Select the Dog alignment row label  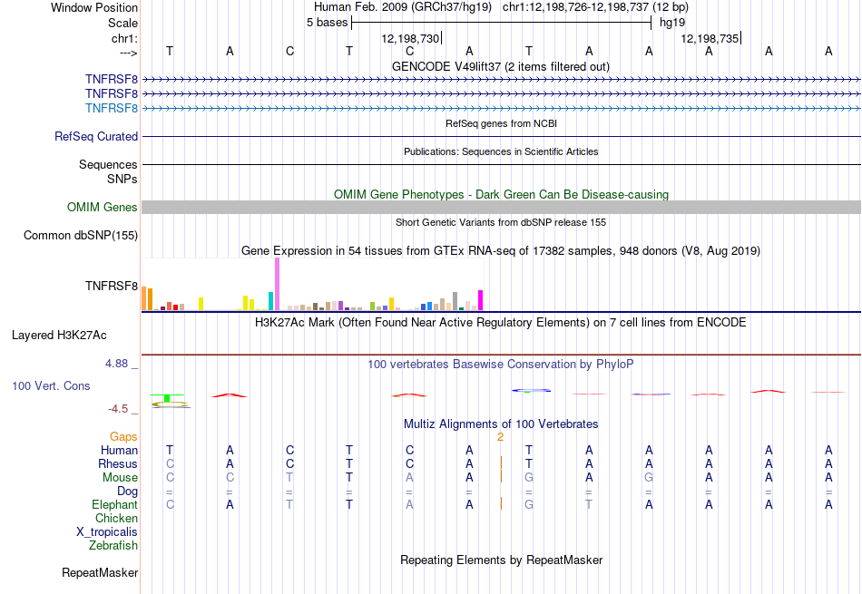(x=128, y=491)
